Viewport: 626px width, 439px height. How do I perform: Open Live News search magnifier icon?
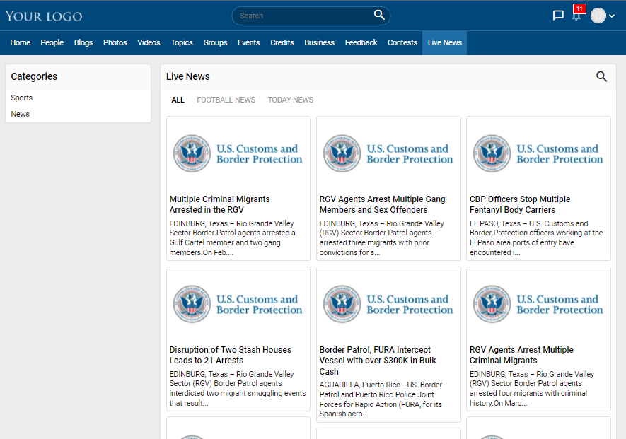point(601,76)
